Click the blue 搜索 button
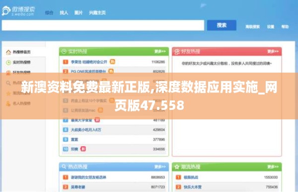Screen dimensions: 298x192 (222, 25)
